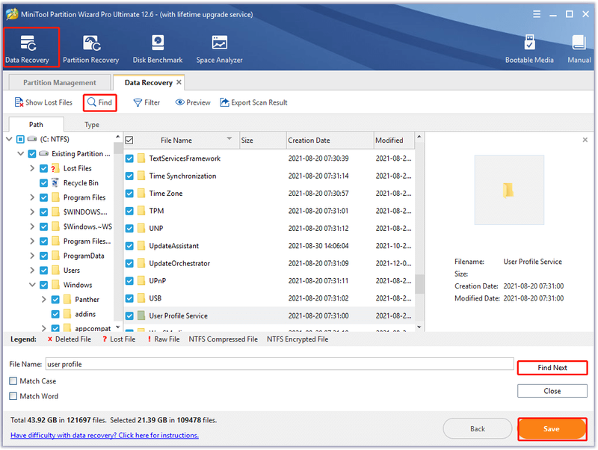Open the Filter funnel option
The image size is (598, 450).
click(147, 102)
